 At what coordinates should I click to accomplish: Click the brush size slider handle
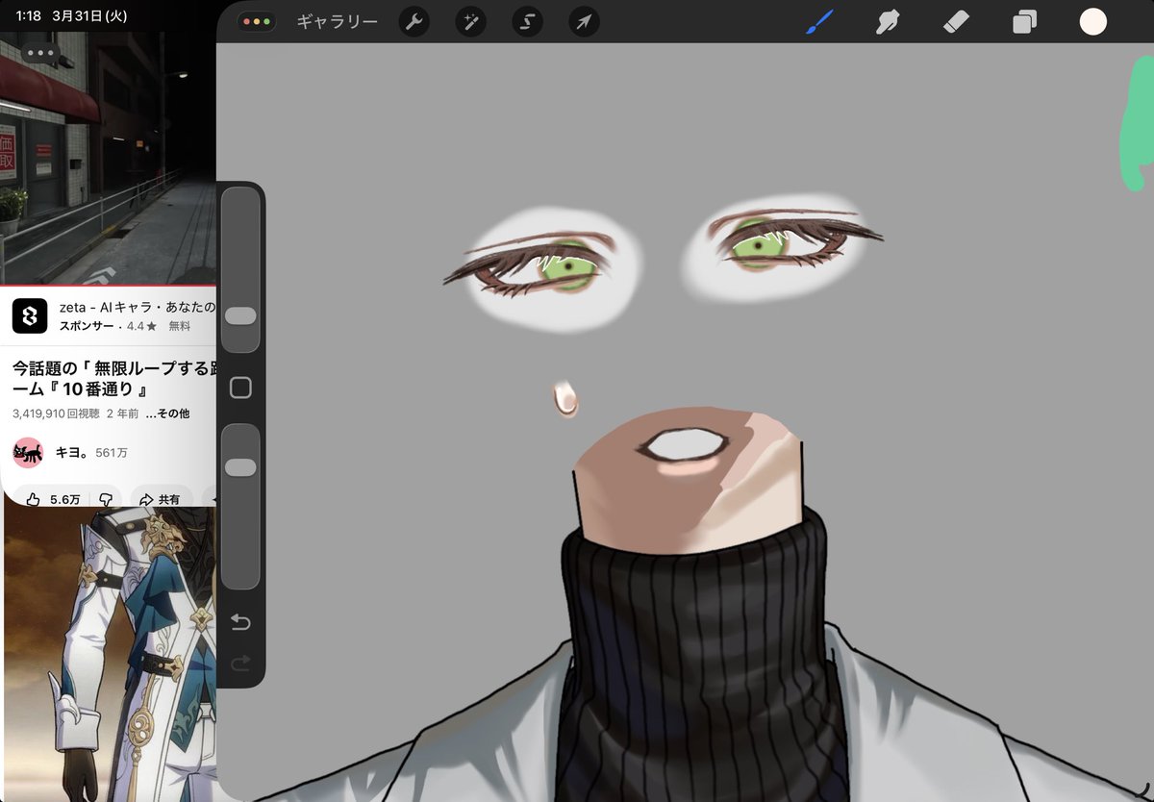pyautogui.click(x=240, y=316)
